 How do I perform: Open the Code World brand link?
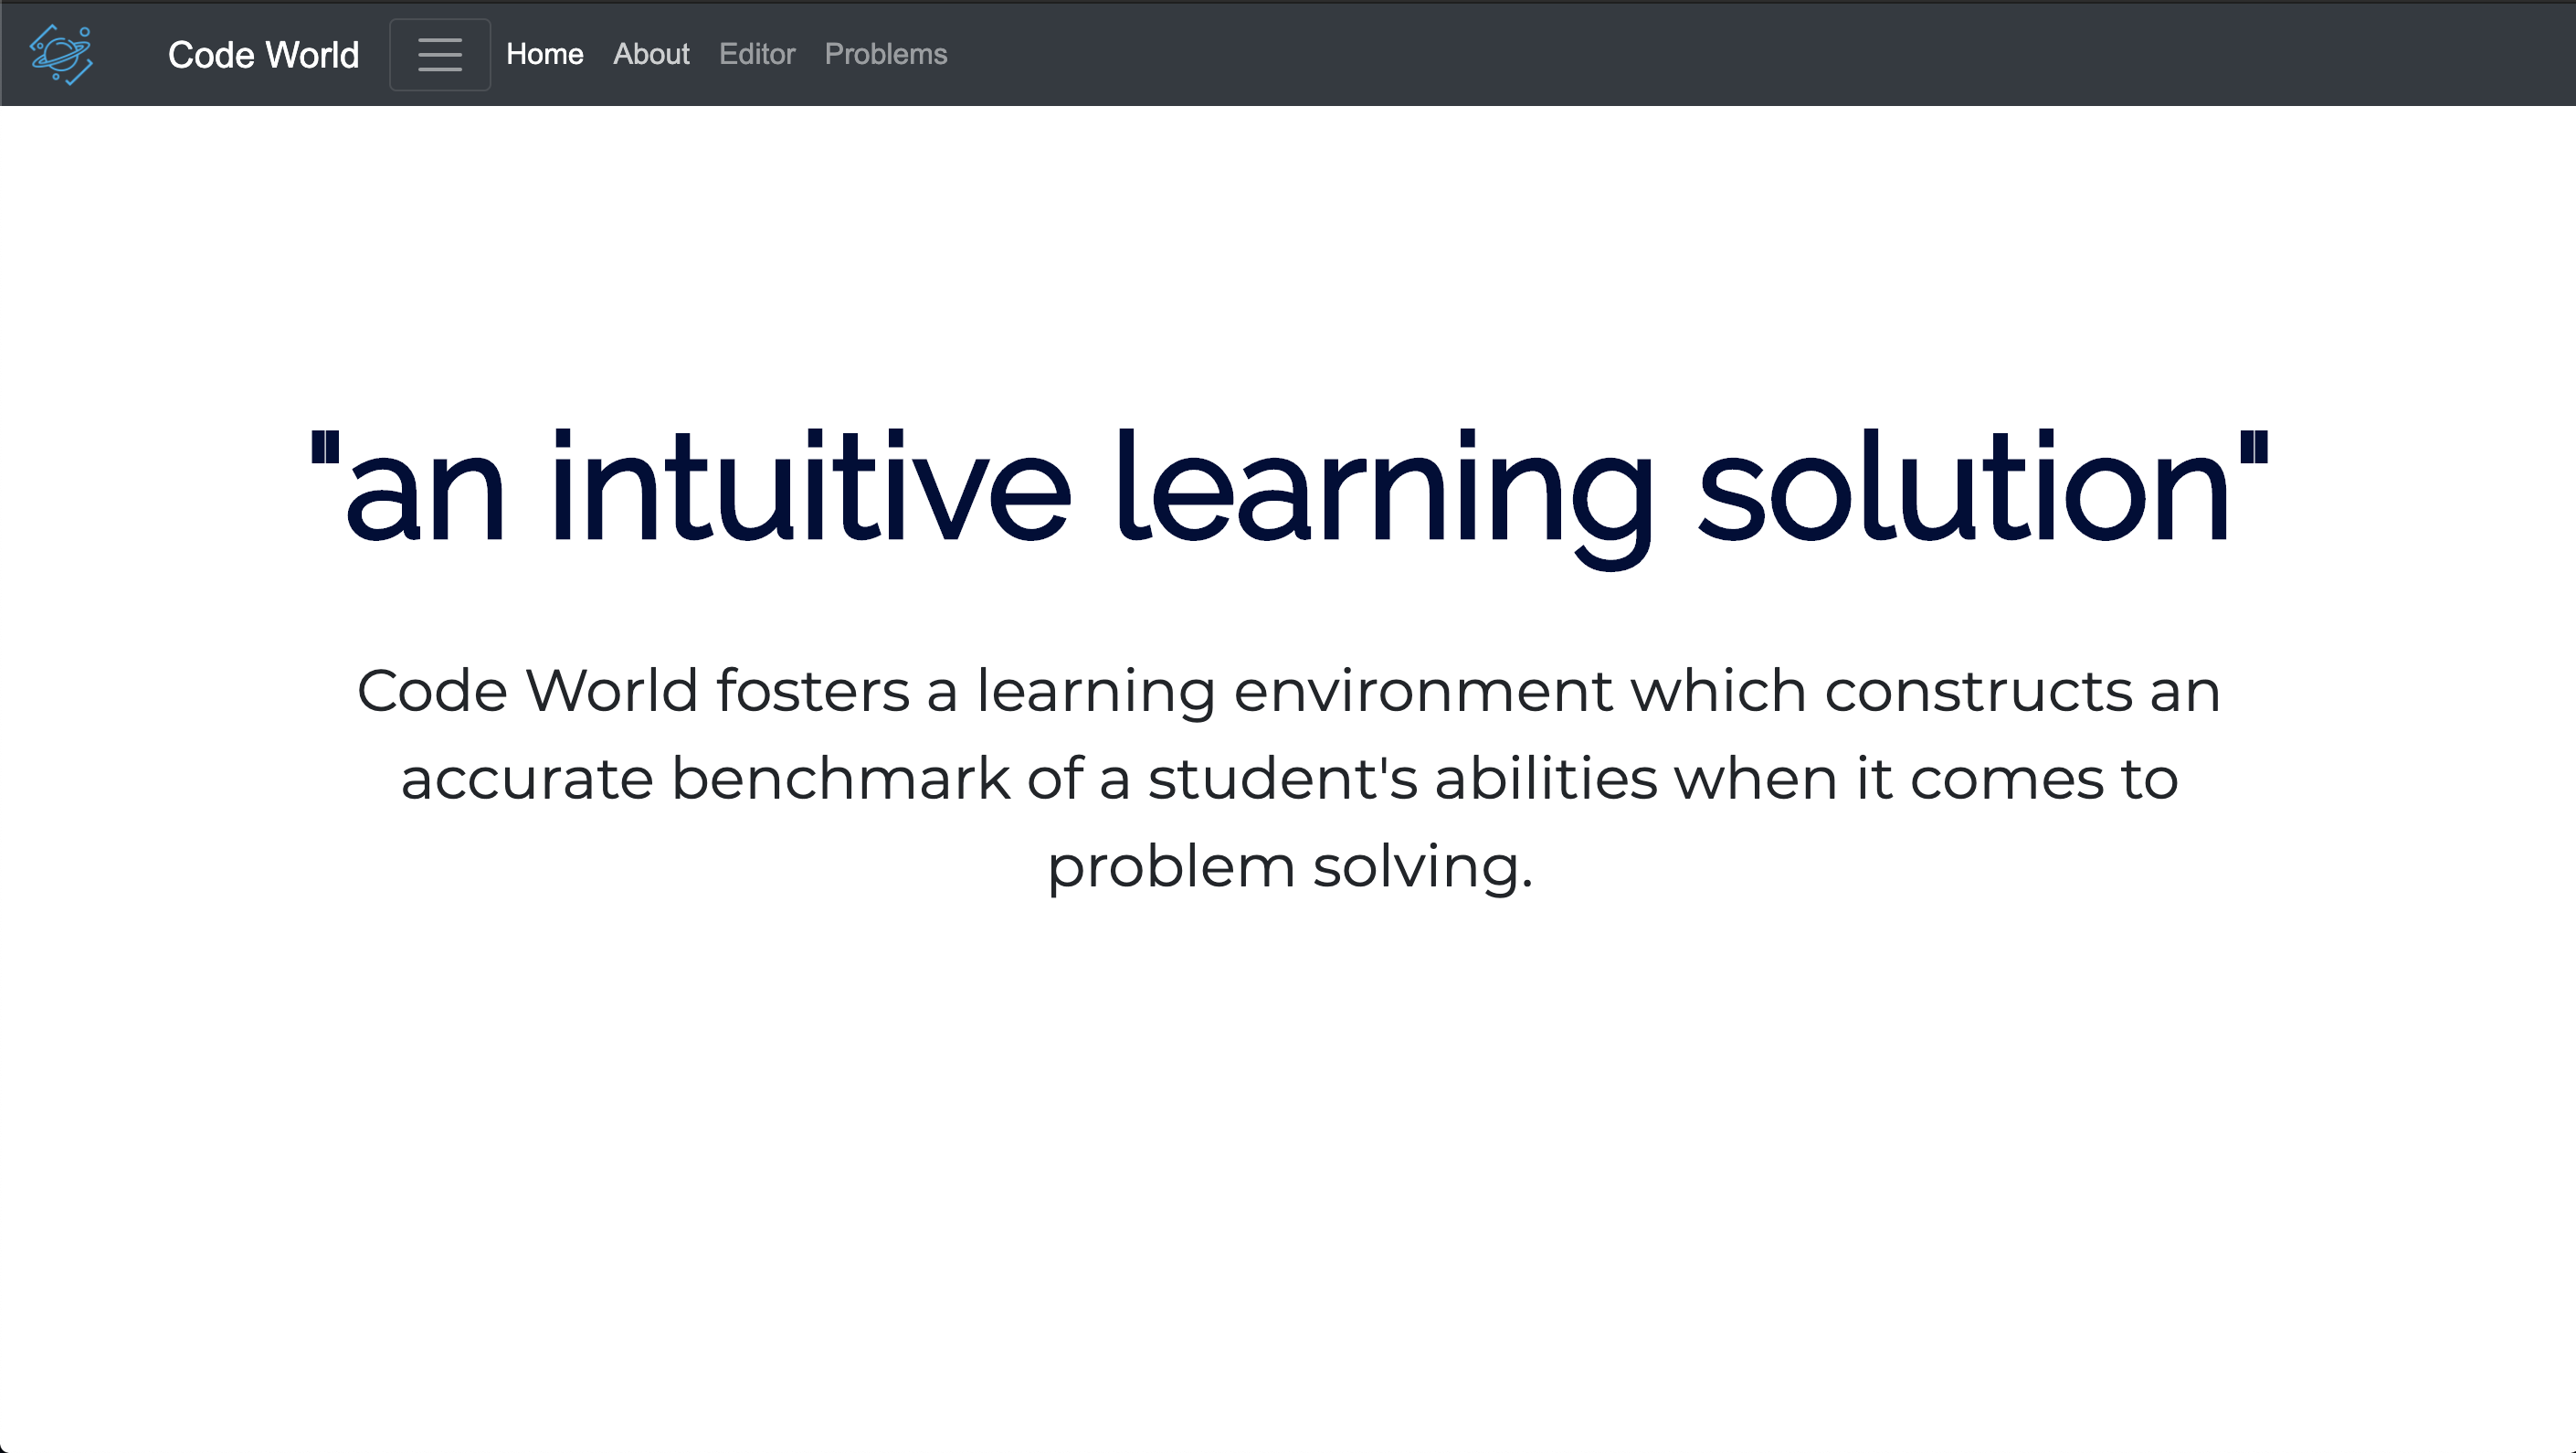[263, 54]
